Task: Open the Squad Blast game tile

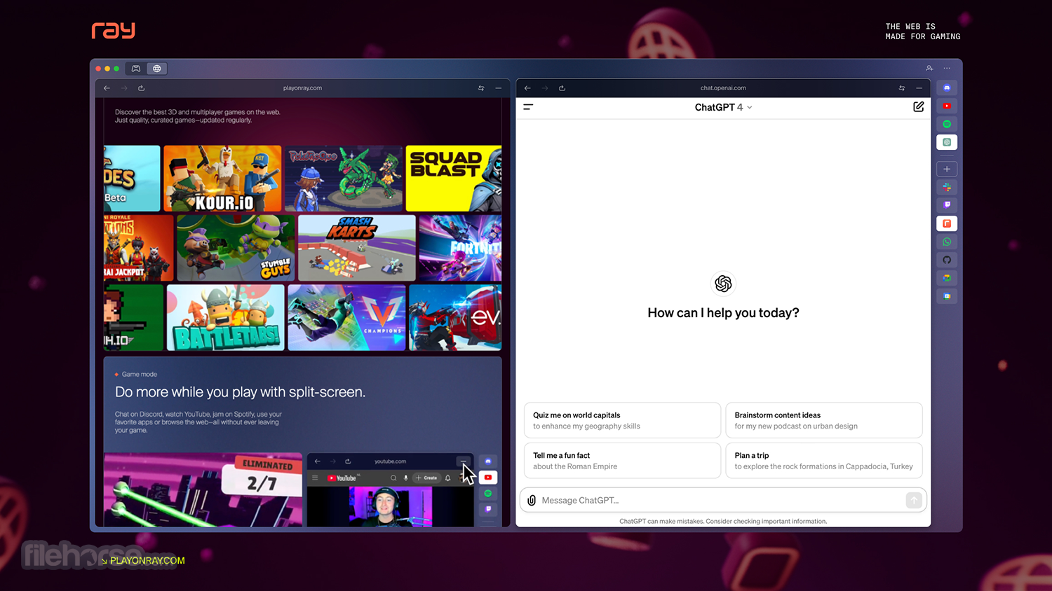Action: click(454, 179)
